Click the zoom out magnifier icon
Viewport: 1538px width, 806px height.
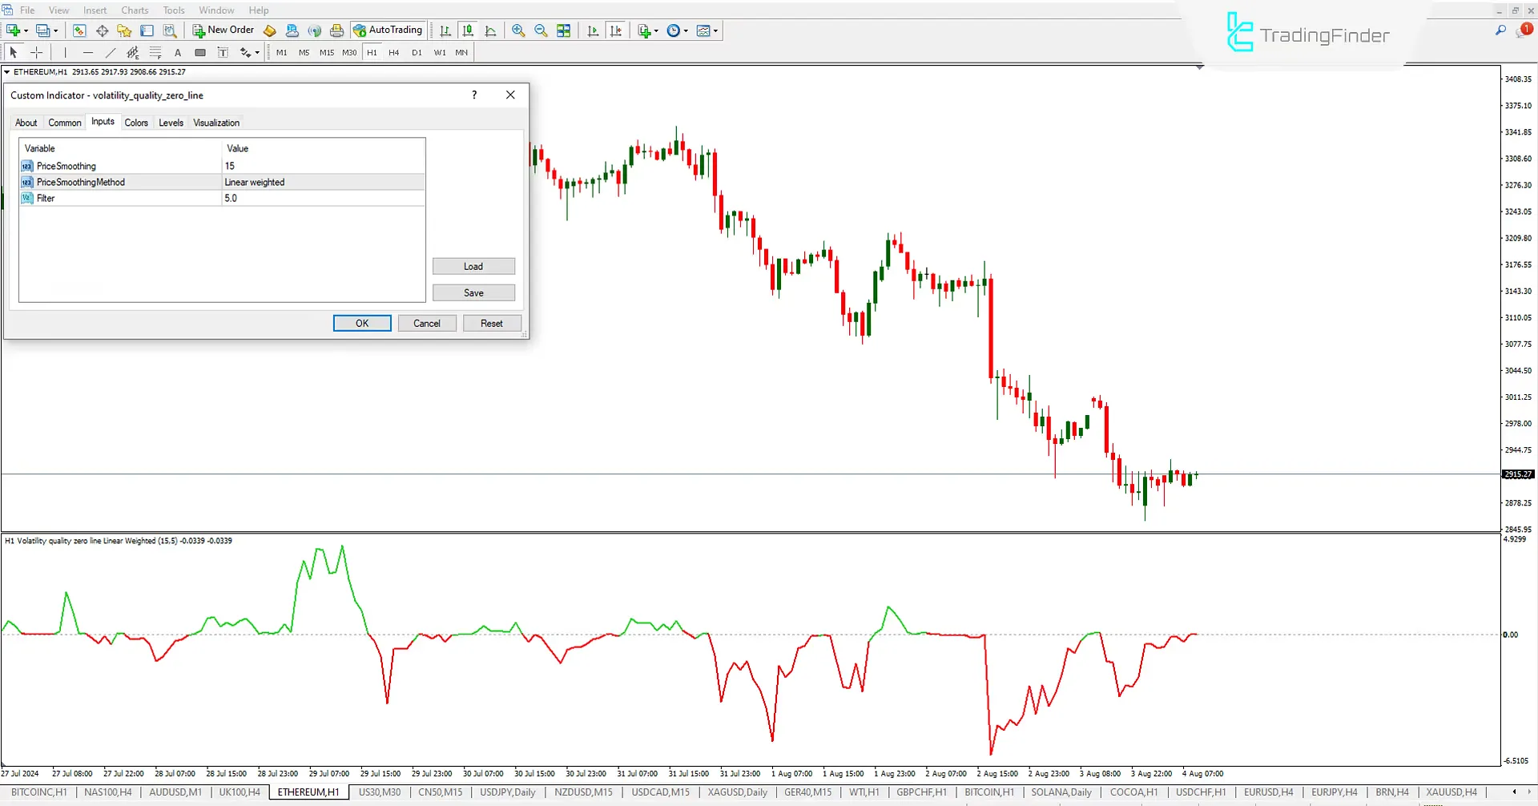point(541,30)
